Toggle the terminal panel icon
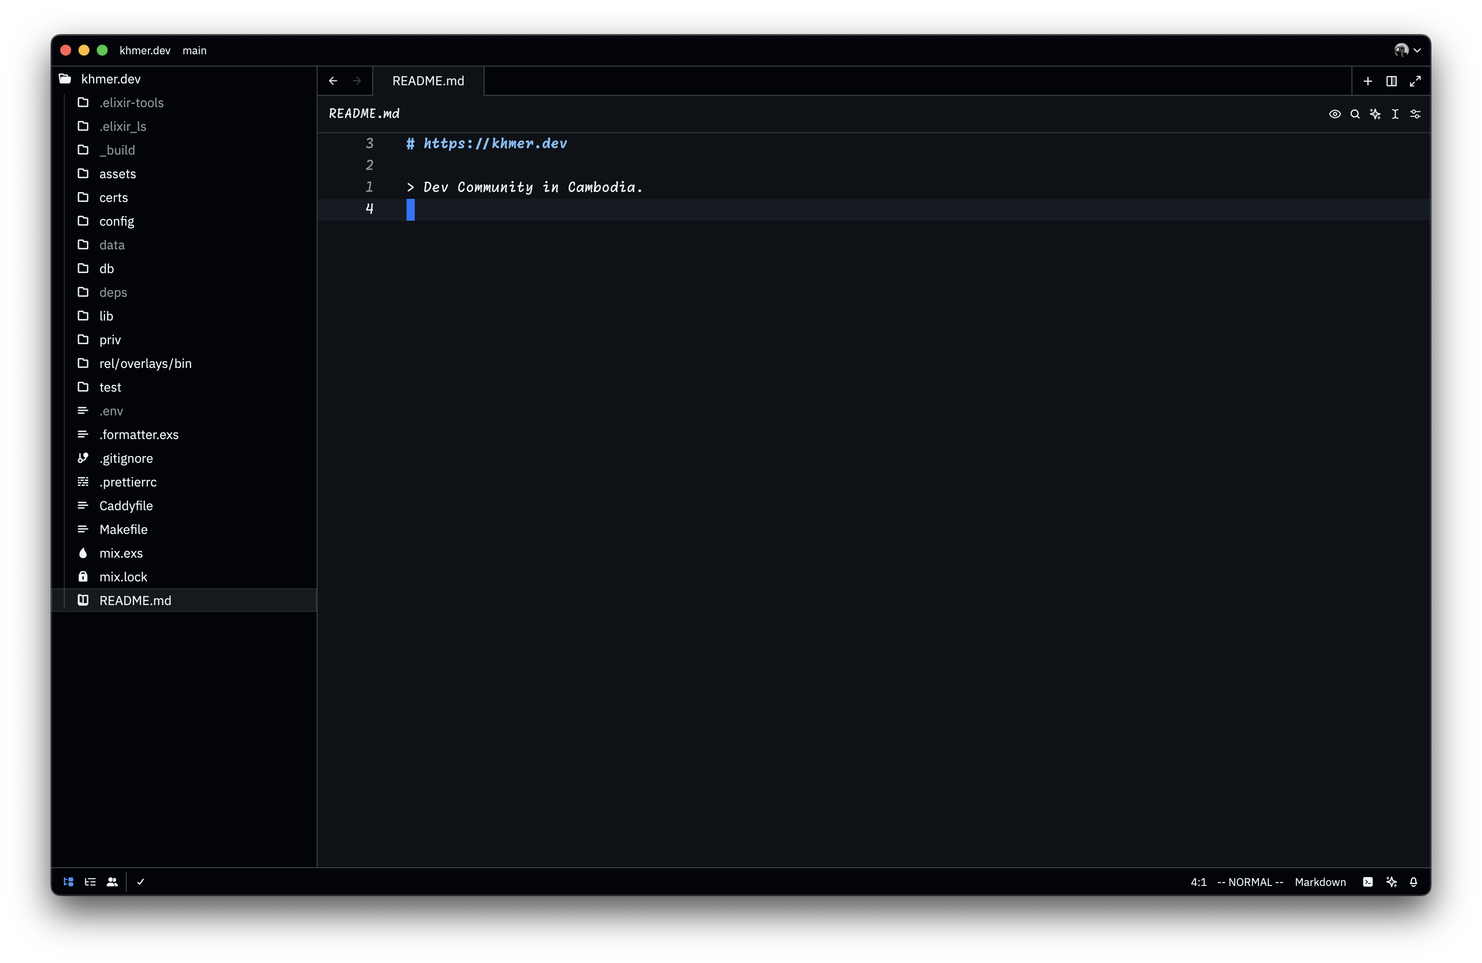Image resolution: width=1482 pixels, height=963 pixels. (x=1367, y=881)
